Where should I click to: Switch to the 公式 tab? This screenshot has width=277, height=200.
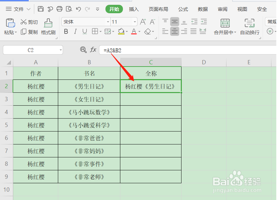pyautogui.click(x=183, y=9)
